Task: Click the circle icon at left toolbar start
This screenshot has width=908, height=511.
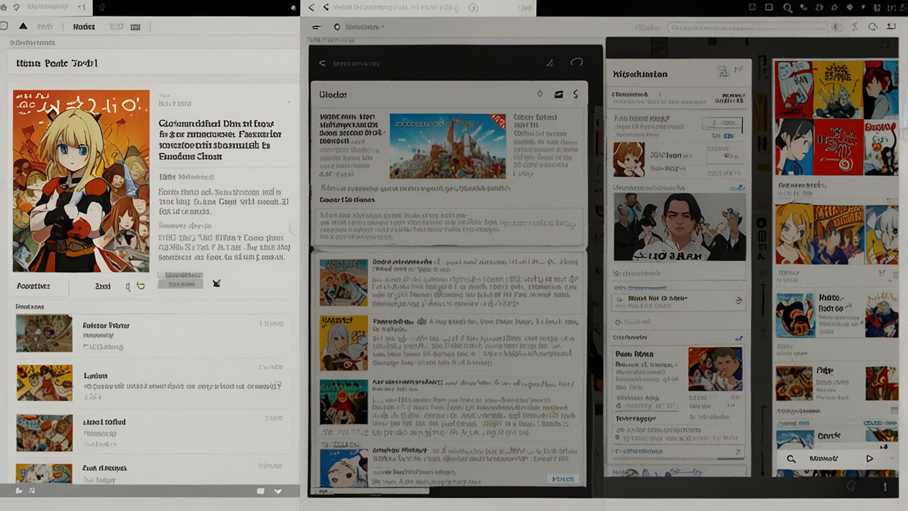Action: [4, 26]
